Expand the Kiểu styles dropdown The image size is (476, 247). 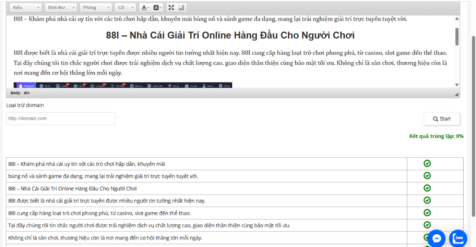coord(26,8)
